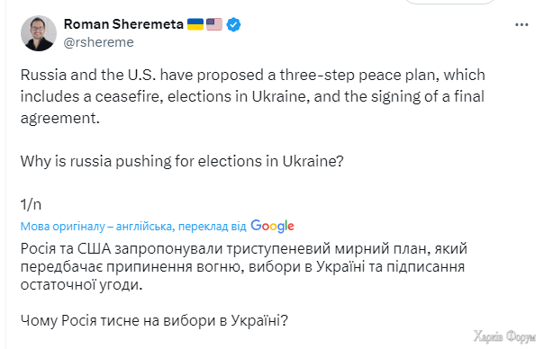Click the 'includes a ceasefire, elections' text line
The width and height of the screenshot is (544, 349).
(252, 96)
